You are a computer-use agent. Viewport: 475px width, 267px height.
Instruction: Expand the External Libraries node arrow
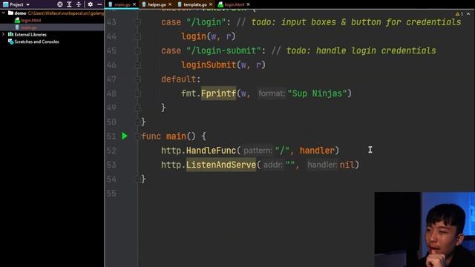coord(4,35)
